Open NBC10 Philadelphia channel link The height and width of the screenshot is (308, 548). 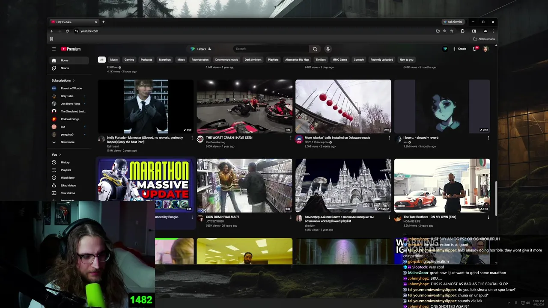(x=316, y=142)
